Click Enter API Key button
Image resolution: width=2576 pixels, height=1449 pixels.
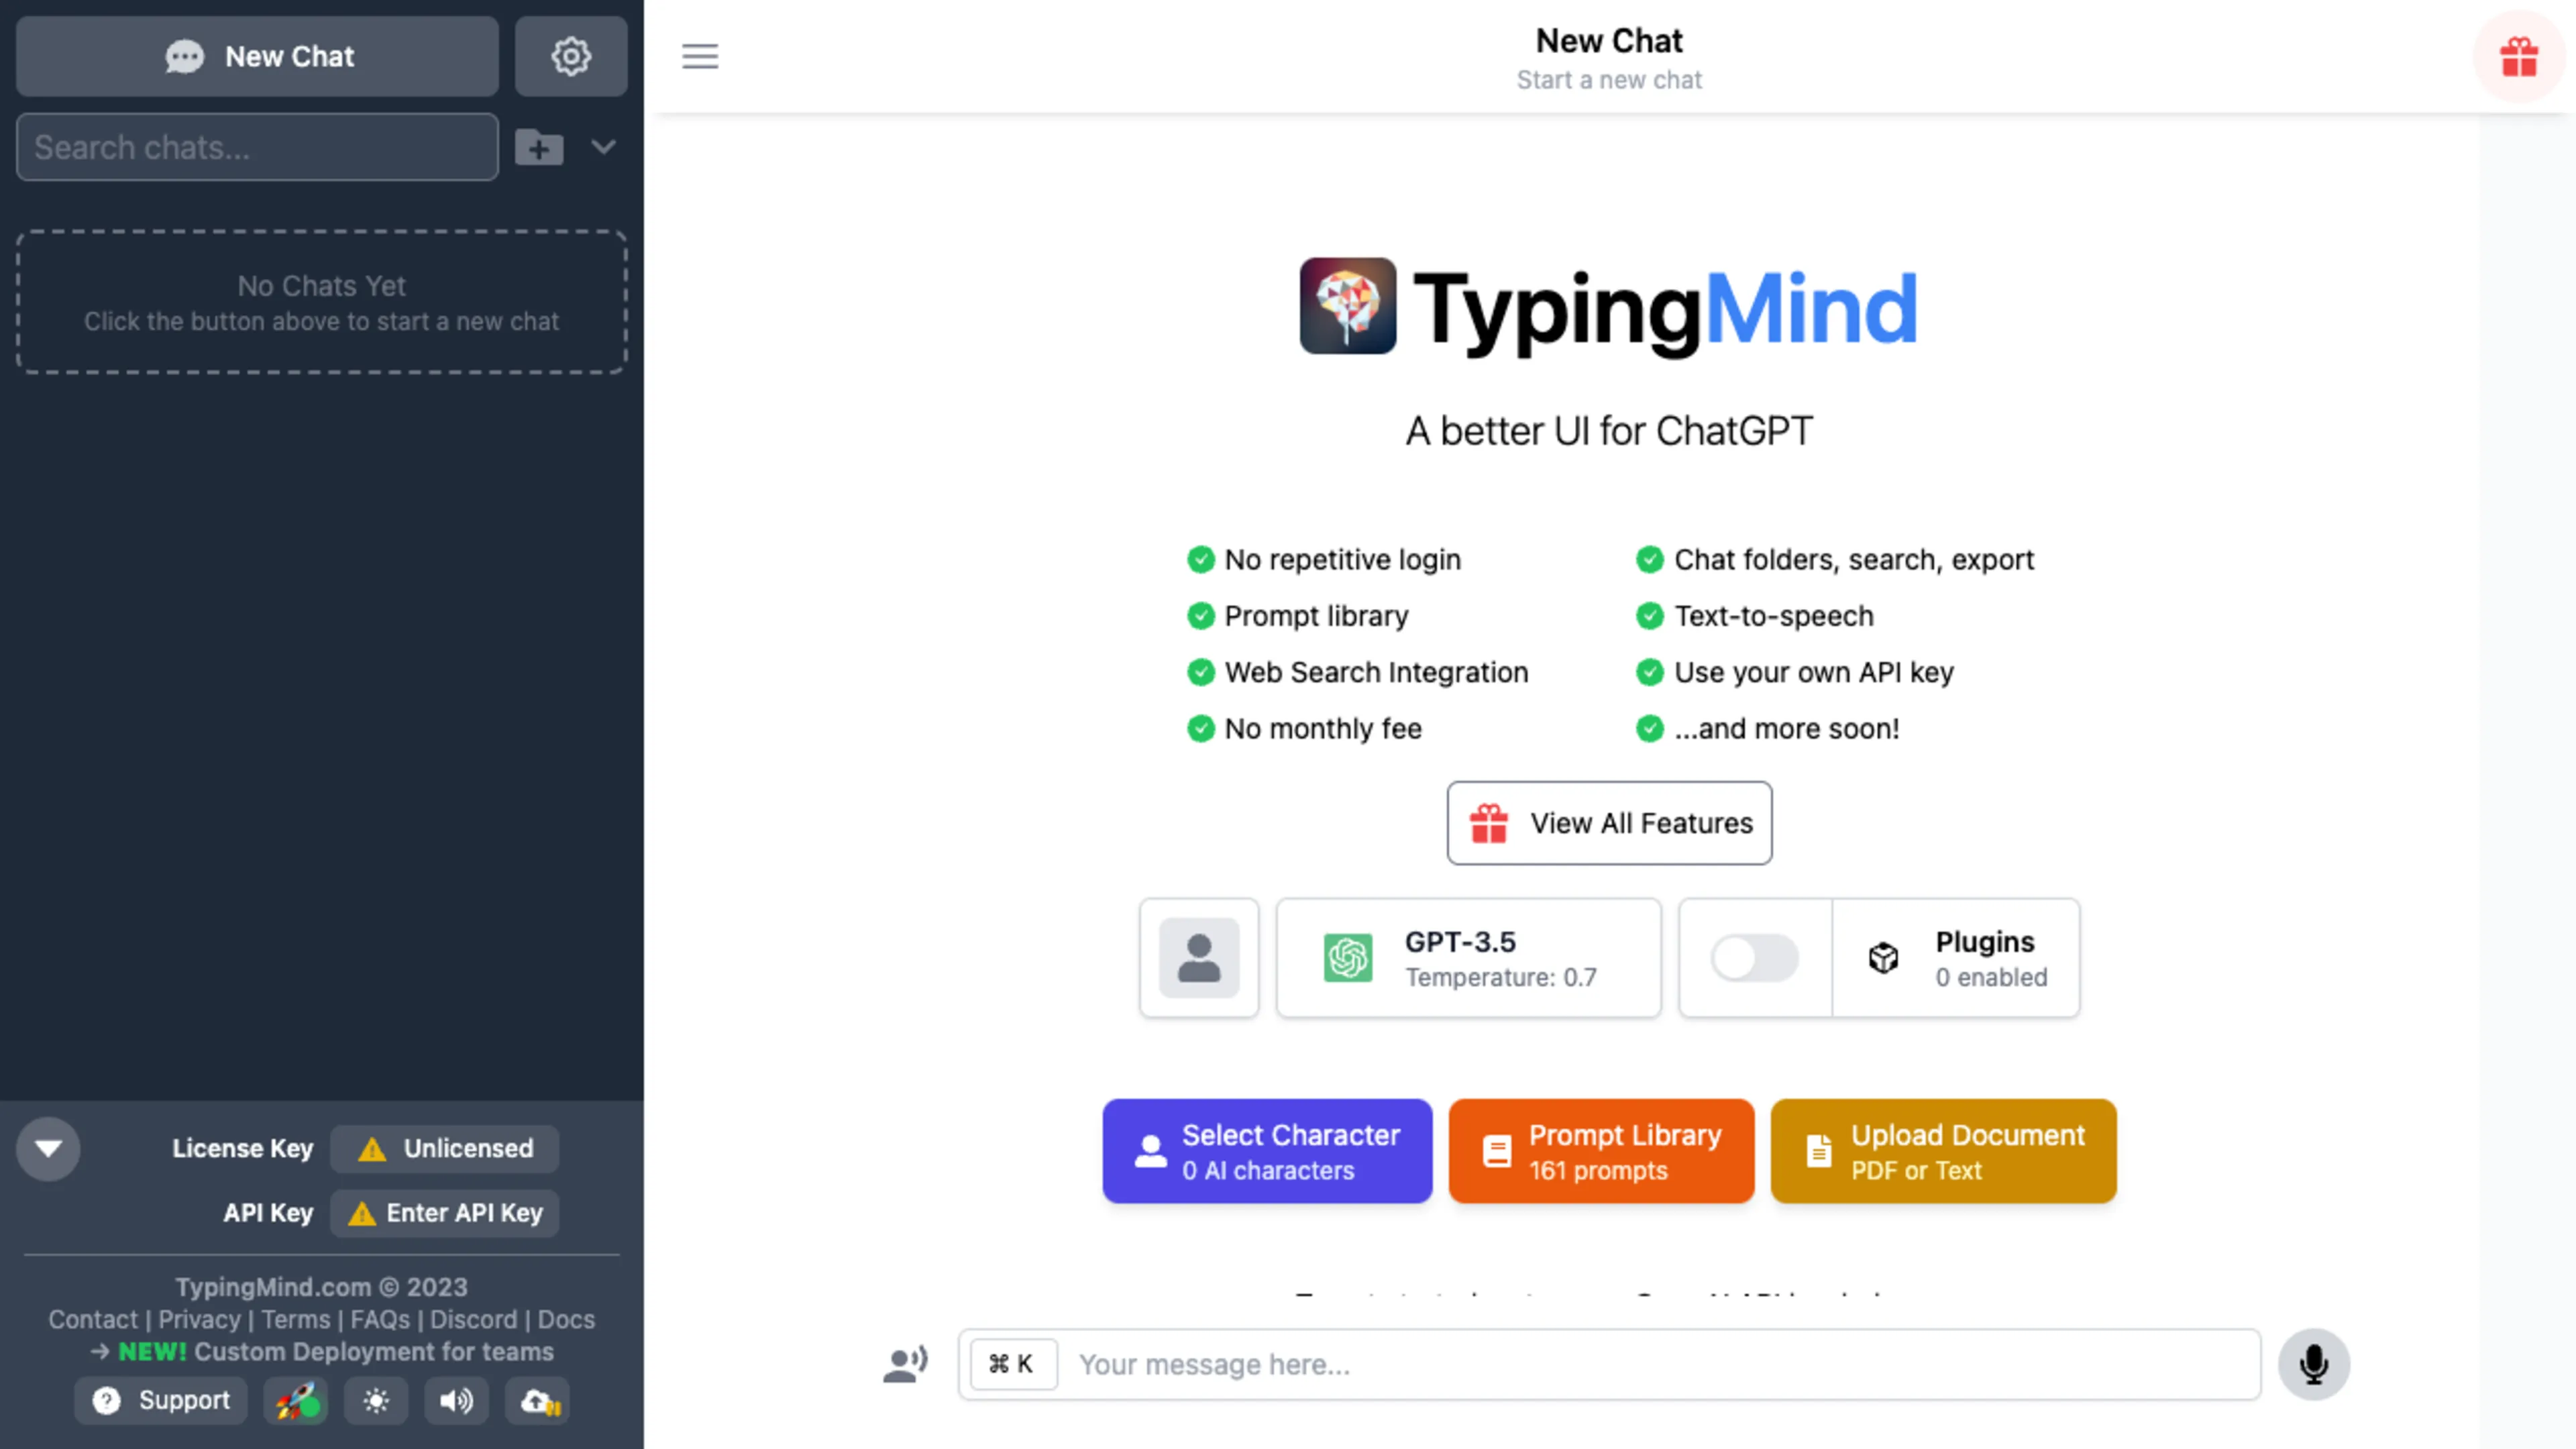tap(444, 1213)
